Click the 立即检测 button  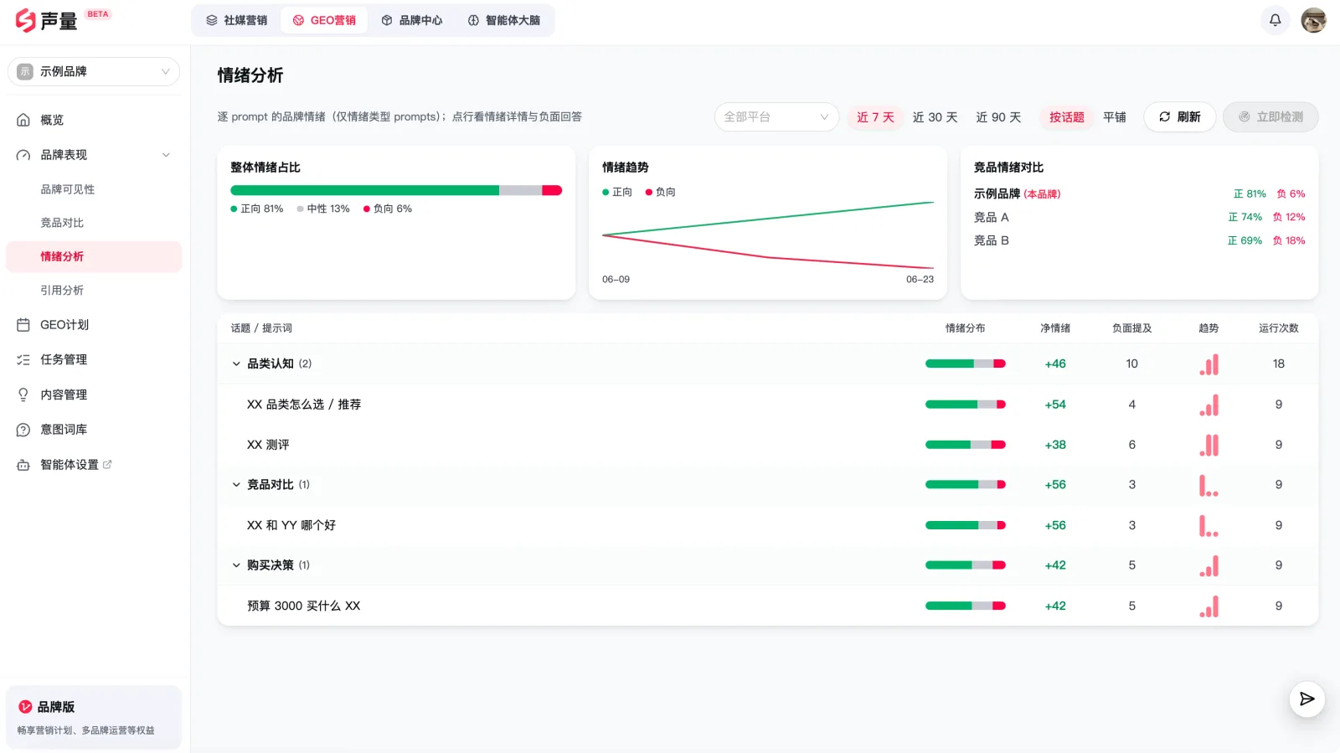[1270, 117]
